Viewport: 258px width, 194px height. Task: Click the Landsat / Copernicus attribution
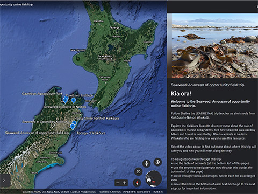click(83, 192)
